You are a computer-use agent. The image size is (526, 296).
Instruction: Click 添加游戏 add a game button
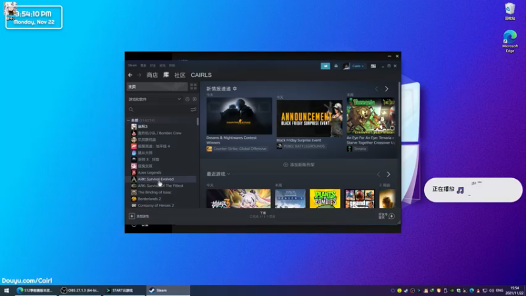tap(139, 216)
